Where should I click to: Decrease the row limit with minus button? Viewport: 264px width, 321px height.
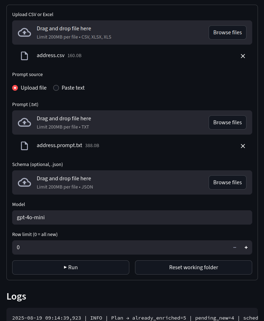pos(235,247)
